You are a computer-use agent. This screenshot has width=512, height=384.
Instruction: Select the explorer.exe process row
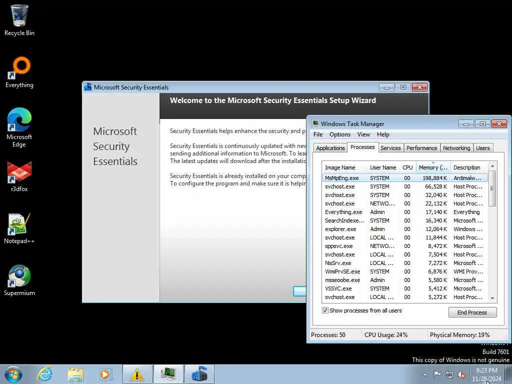[404, 229]
